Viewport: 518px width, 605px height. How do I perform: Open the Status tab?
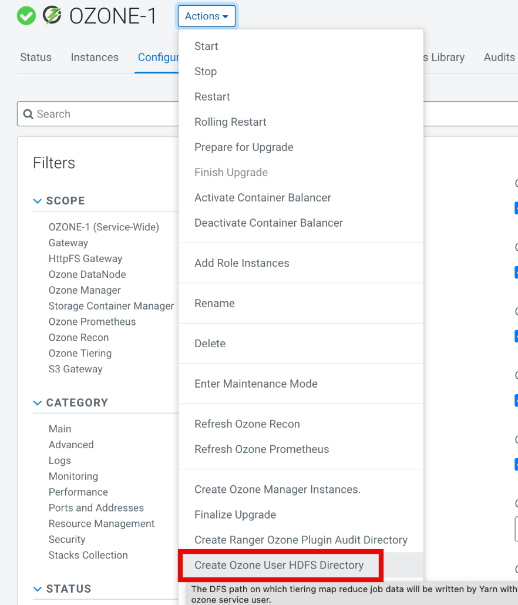coord(36,57)
